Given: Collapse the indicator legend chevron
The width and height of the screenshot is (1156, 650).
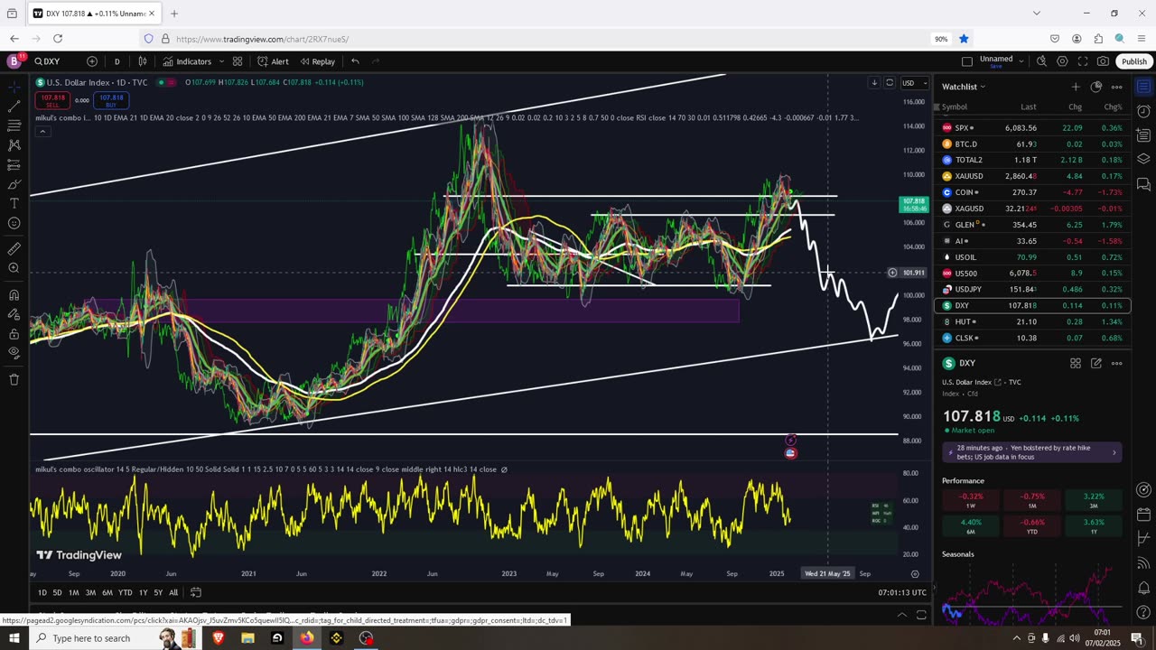Looking at the screenshot, I should pos(42,132).
